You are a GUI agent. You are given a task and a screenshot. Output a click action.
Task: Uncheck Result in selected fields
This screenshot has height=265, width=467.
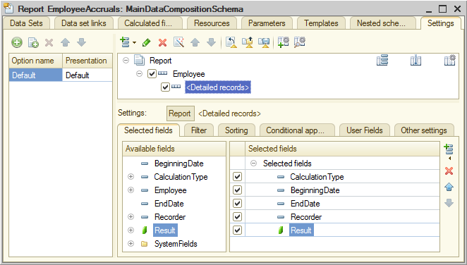pos(237,230)
